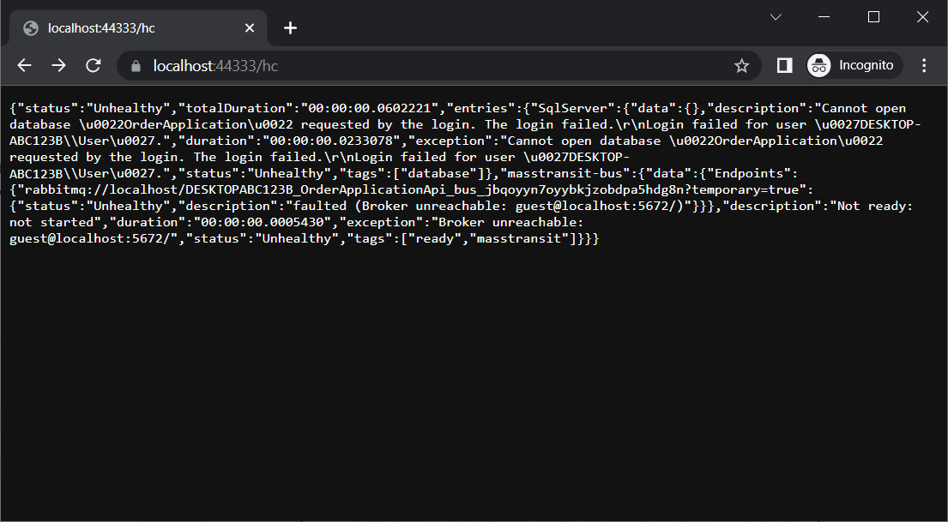This screenshot has height=522, width=948.
Task: Click the "database" tag text
Action: point(438,173)
